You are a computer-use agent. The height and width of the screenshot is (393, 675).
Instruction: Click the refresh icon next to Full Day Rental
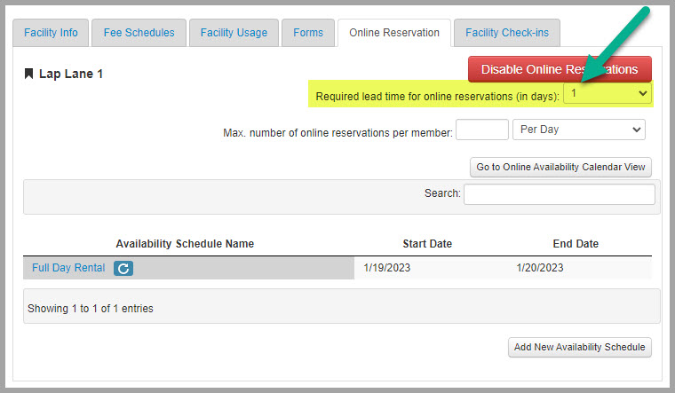point(123,268)
